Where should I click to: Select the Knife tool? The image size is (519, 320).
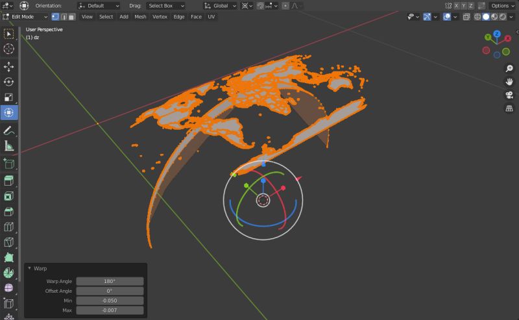[8, 242]
